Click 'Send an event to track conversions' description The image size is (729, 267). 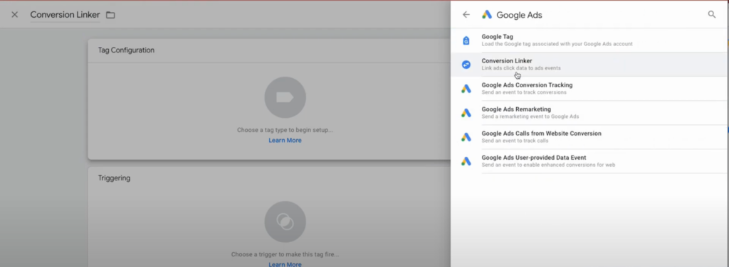[x=524, y=92]
